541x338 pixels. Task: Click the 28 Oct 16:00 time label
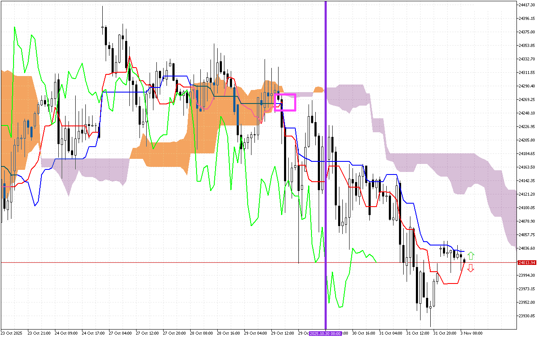[x=228, y=333]
